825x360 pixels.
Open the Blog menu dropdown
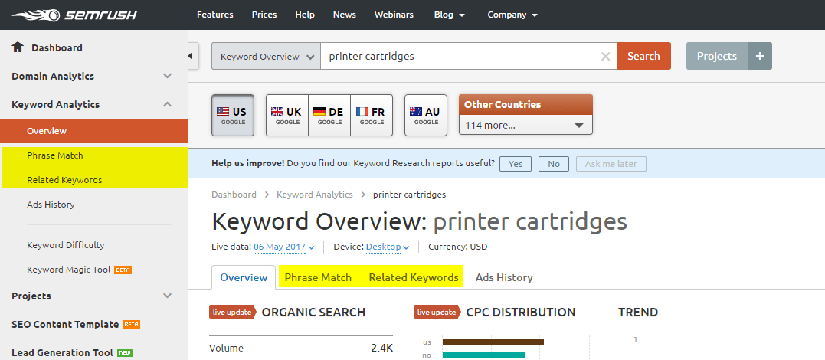(450, 15)
